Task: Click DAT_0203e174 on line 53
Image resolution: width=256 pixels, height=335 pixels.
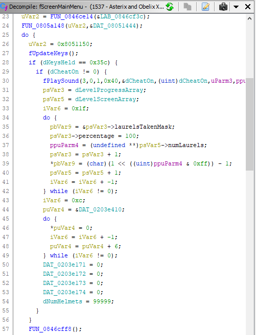Action: [64, 292]
